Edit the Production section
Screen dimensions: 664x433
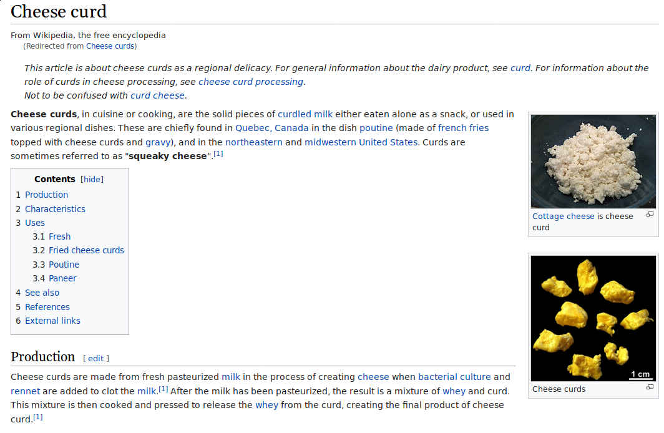coord(95,359)
